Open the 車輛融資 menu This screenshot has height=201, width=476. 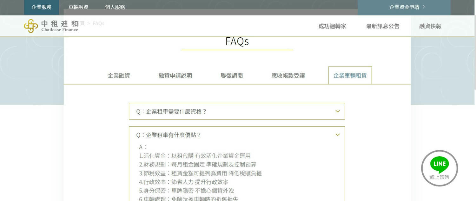(78, 7)
